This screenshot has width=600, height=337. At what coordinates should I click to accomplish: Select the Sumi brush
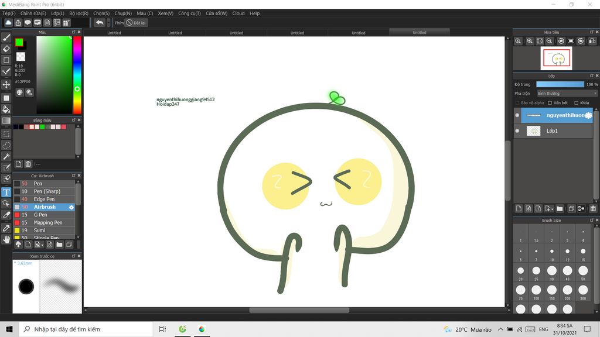tap(45, 231)
